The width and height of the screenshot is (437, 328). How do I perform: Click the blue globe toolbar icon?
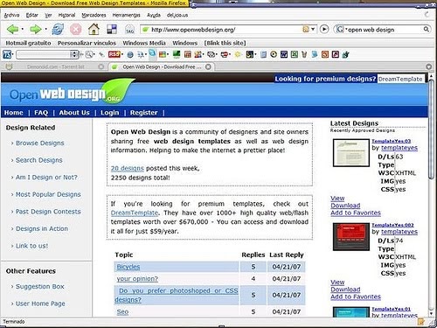[130, 54]
